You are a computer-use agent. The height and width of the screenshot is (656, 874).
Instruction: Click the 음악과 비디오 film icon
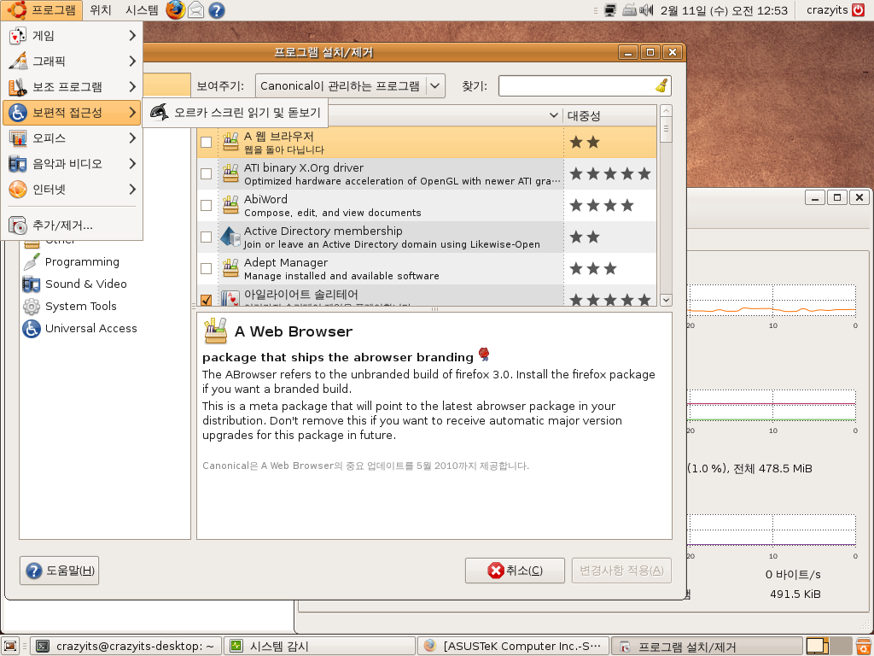point(18,164)
